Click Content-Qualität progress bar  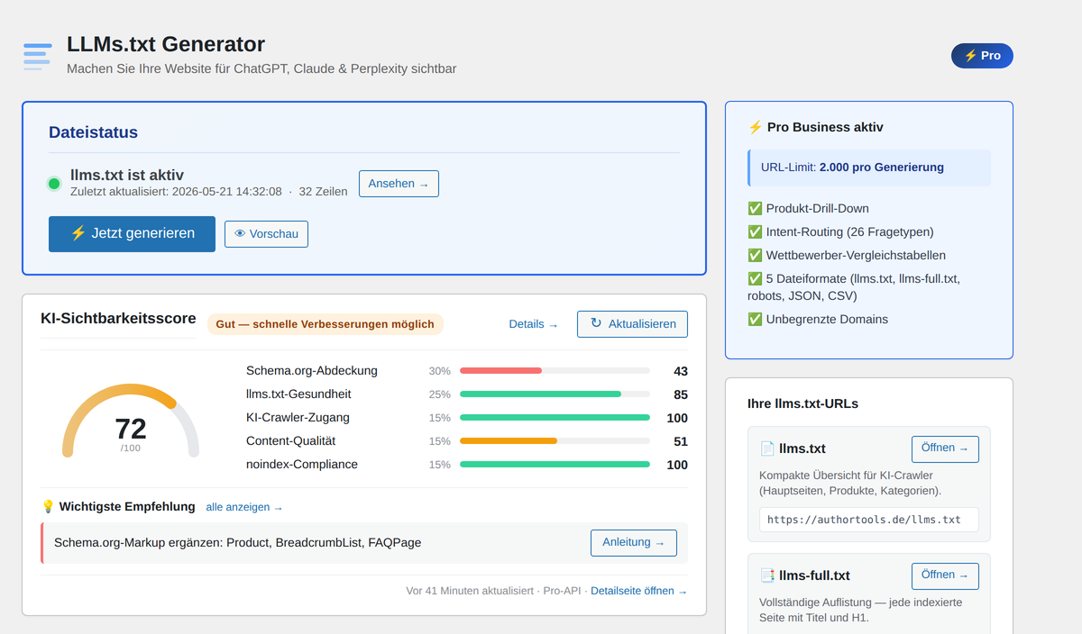555,441
